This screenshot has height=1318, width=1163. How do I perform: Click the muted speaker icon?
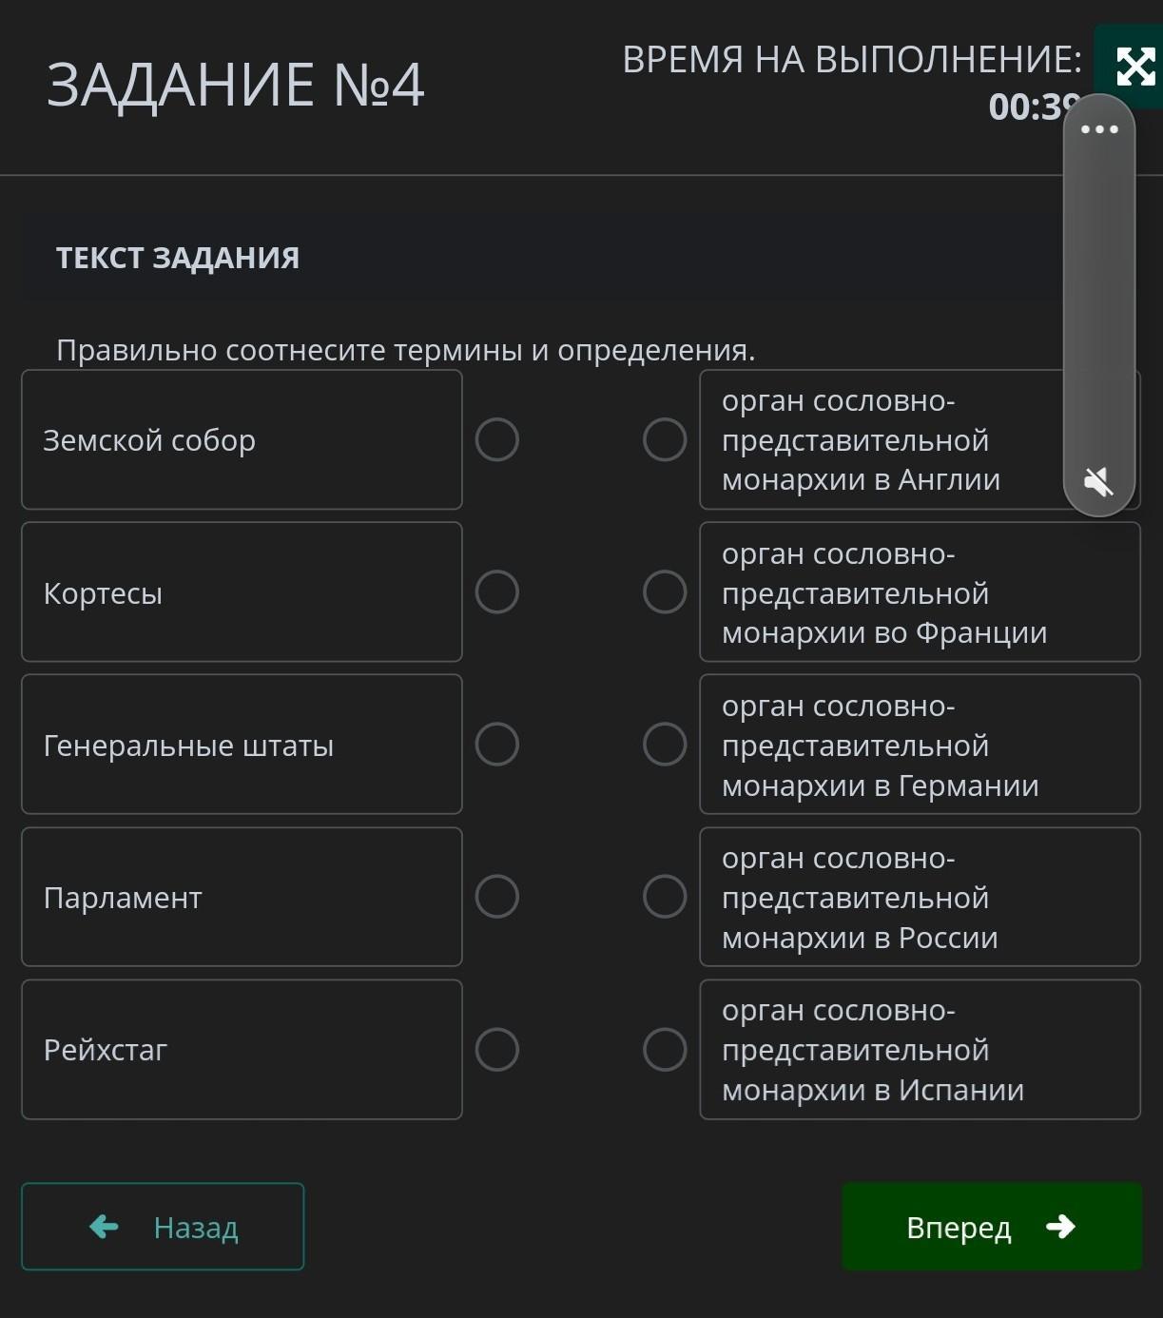(1099, 482)
